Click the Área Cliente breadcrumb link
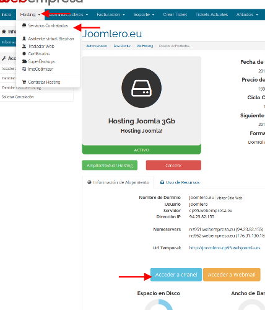The height and width of the screenshot is (310, 265). point(122,46)
